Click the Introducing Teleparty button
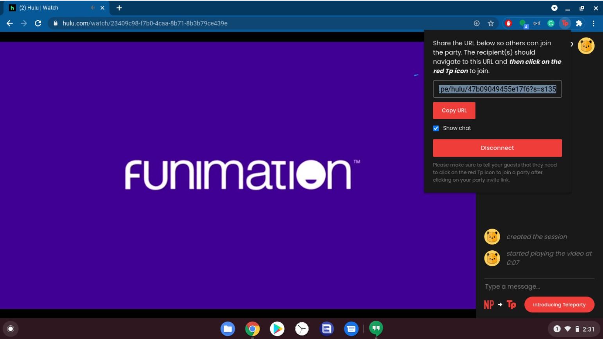 click(x=559, y=305)
